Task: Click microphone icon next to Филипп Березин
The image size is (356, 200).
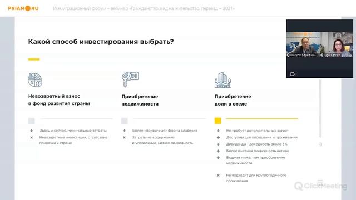Action: click(x=288, y=55)
